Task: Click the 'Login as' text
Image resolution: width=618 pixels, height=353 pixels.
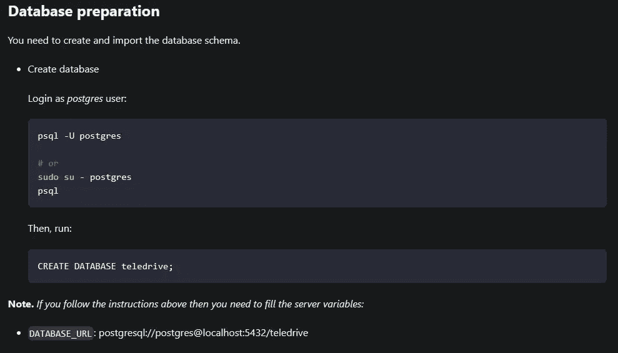Action: pos(46,99)
